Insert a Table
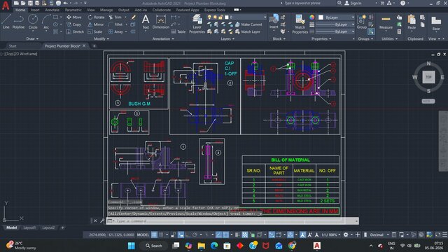Viewport: 448px width, 252px height. 178,31
